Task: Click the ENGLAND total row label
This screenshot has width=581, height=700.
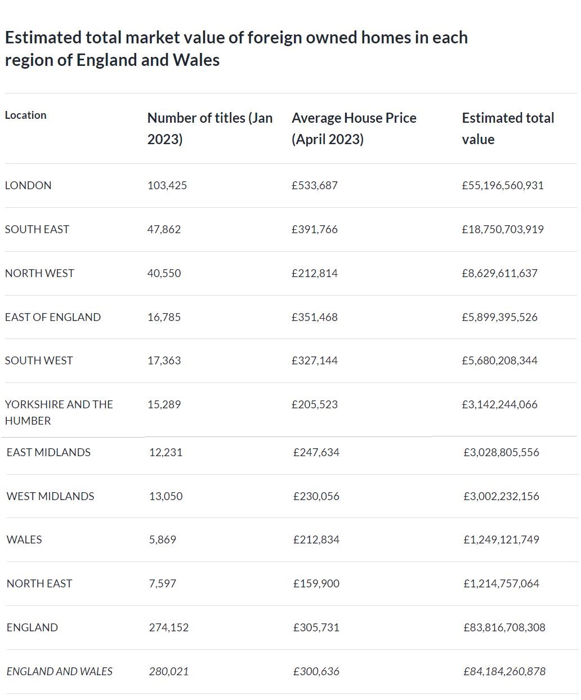Action: (x=32, y=627)
